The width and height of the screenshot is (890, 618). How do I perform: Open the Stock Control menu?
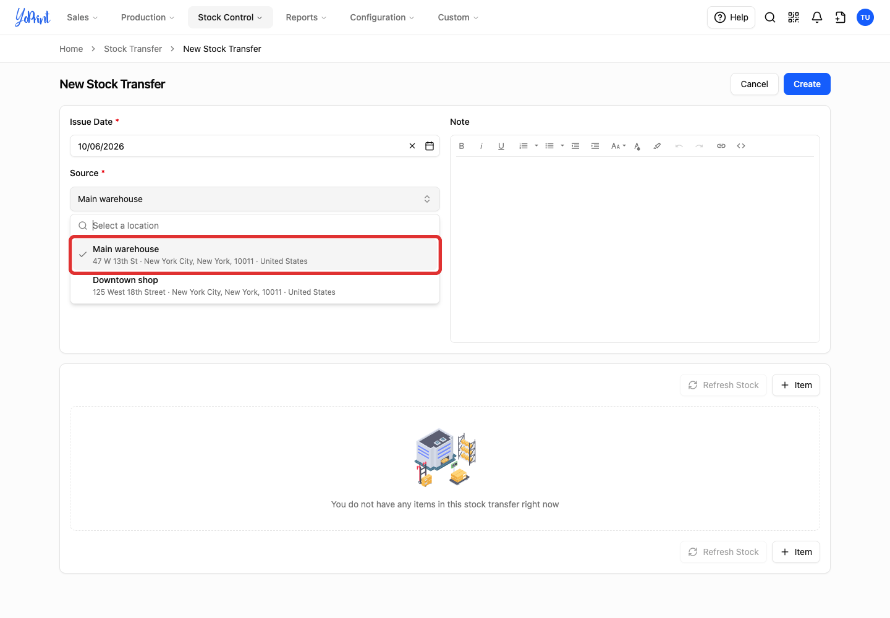click(230, 17)
